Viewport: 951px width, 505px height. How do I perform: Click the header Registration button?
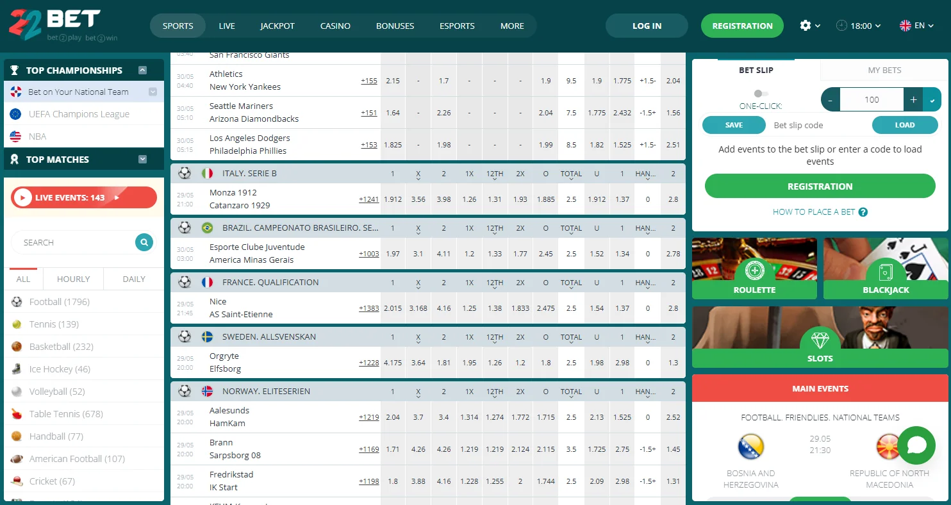(742, 26)
